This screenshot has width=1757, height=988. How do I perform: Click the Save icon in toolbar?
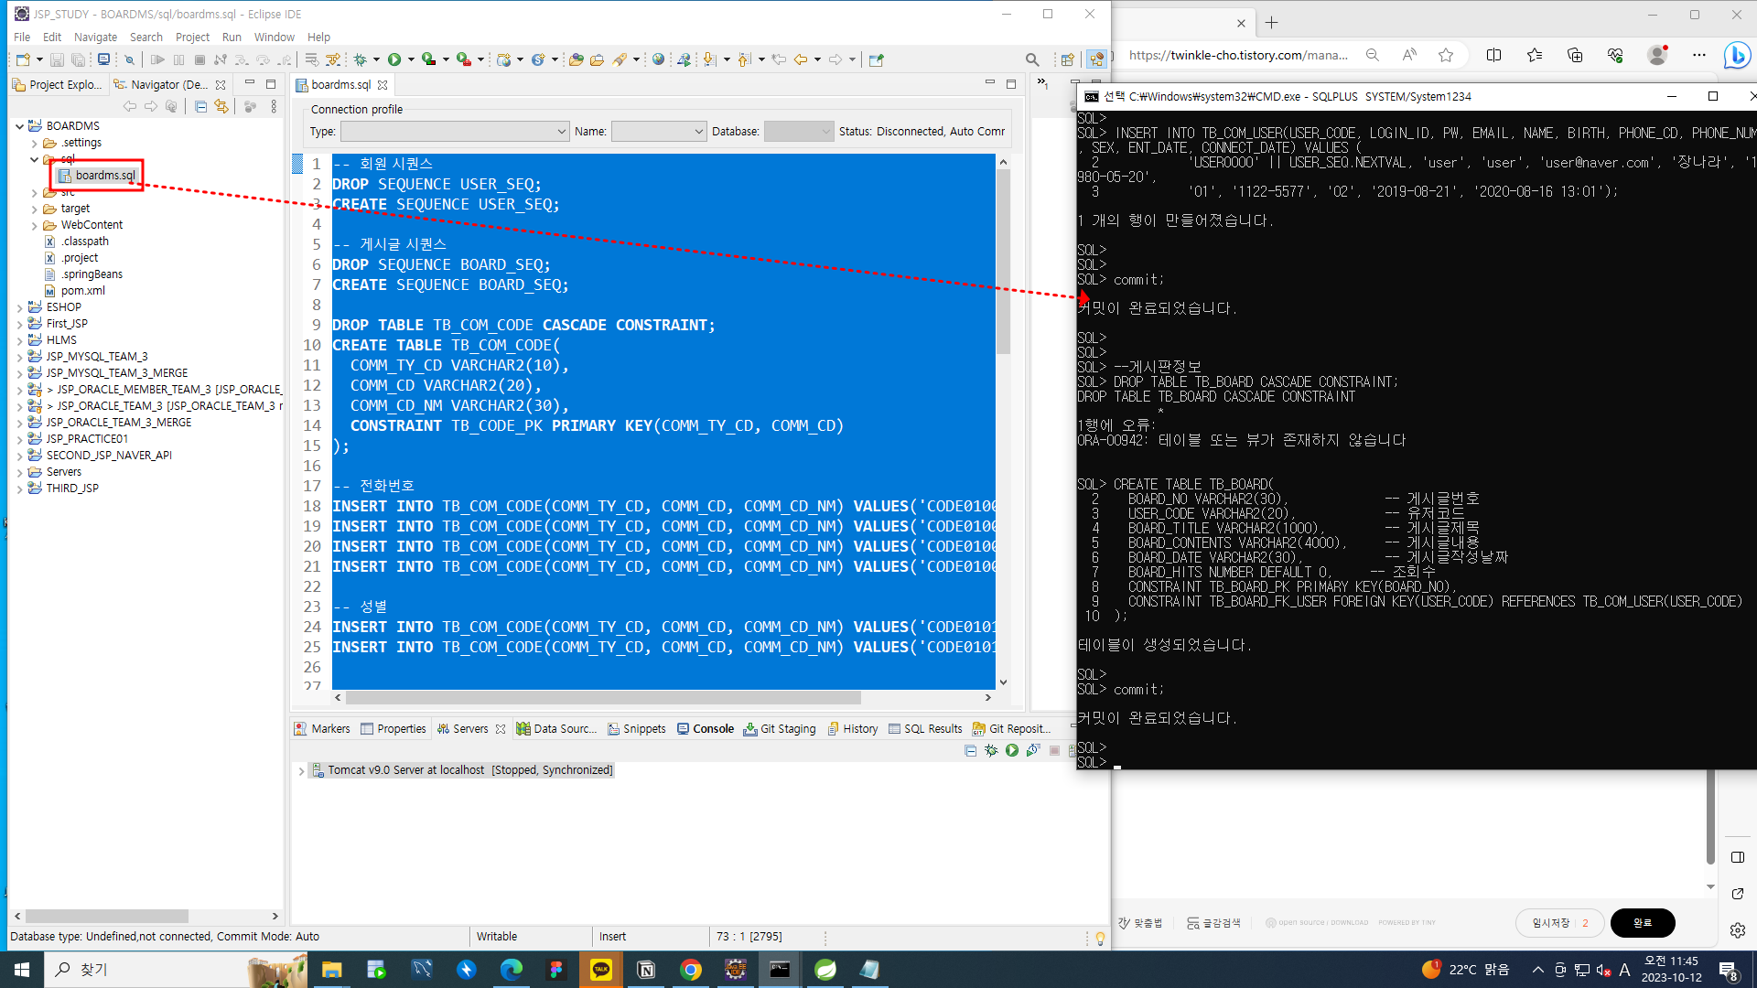tap(57, 59)
